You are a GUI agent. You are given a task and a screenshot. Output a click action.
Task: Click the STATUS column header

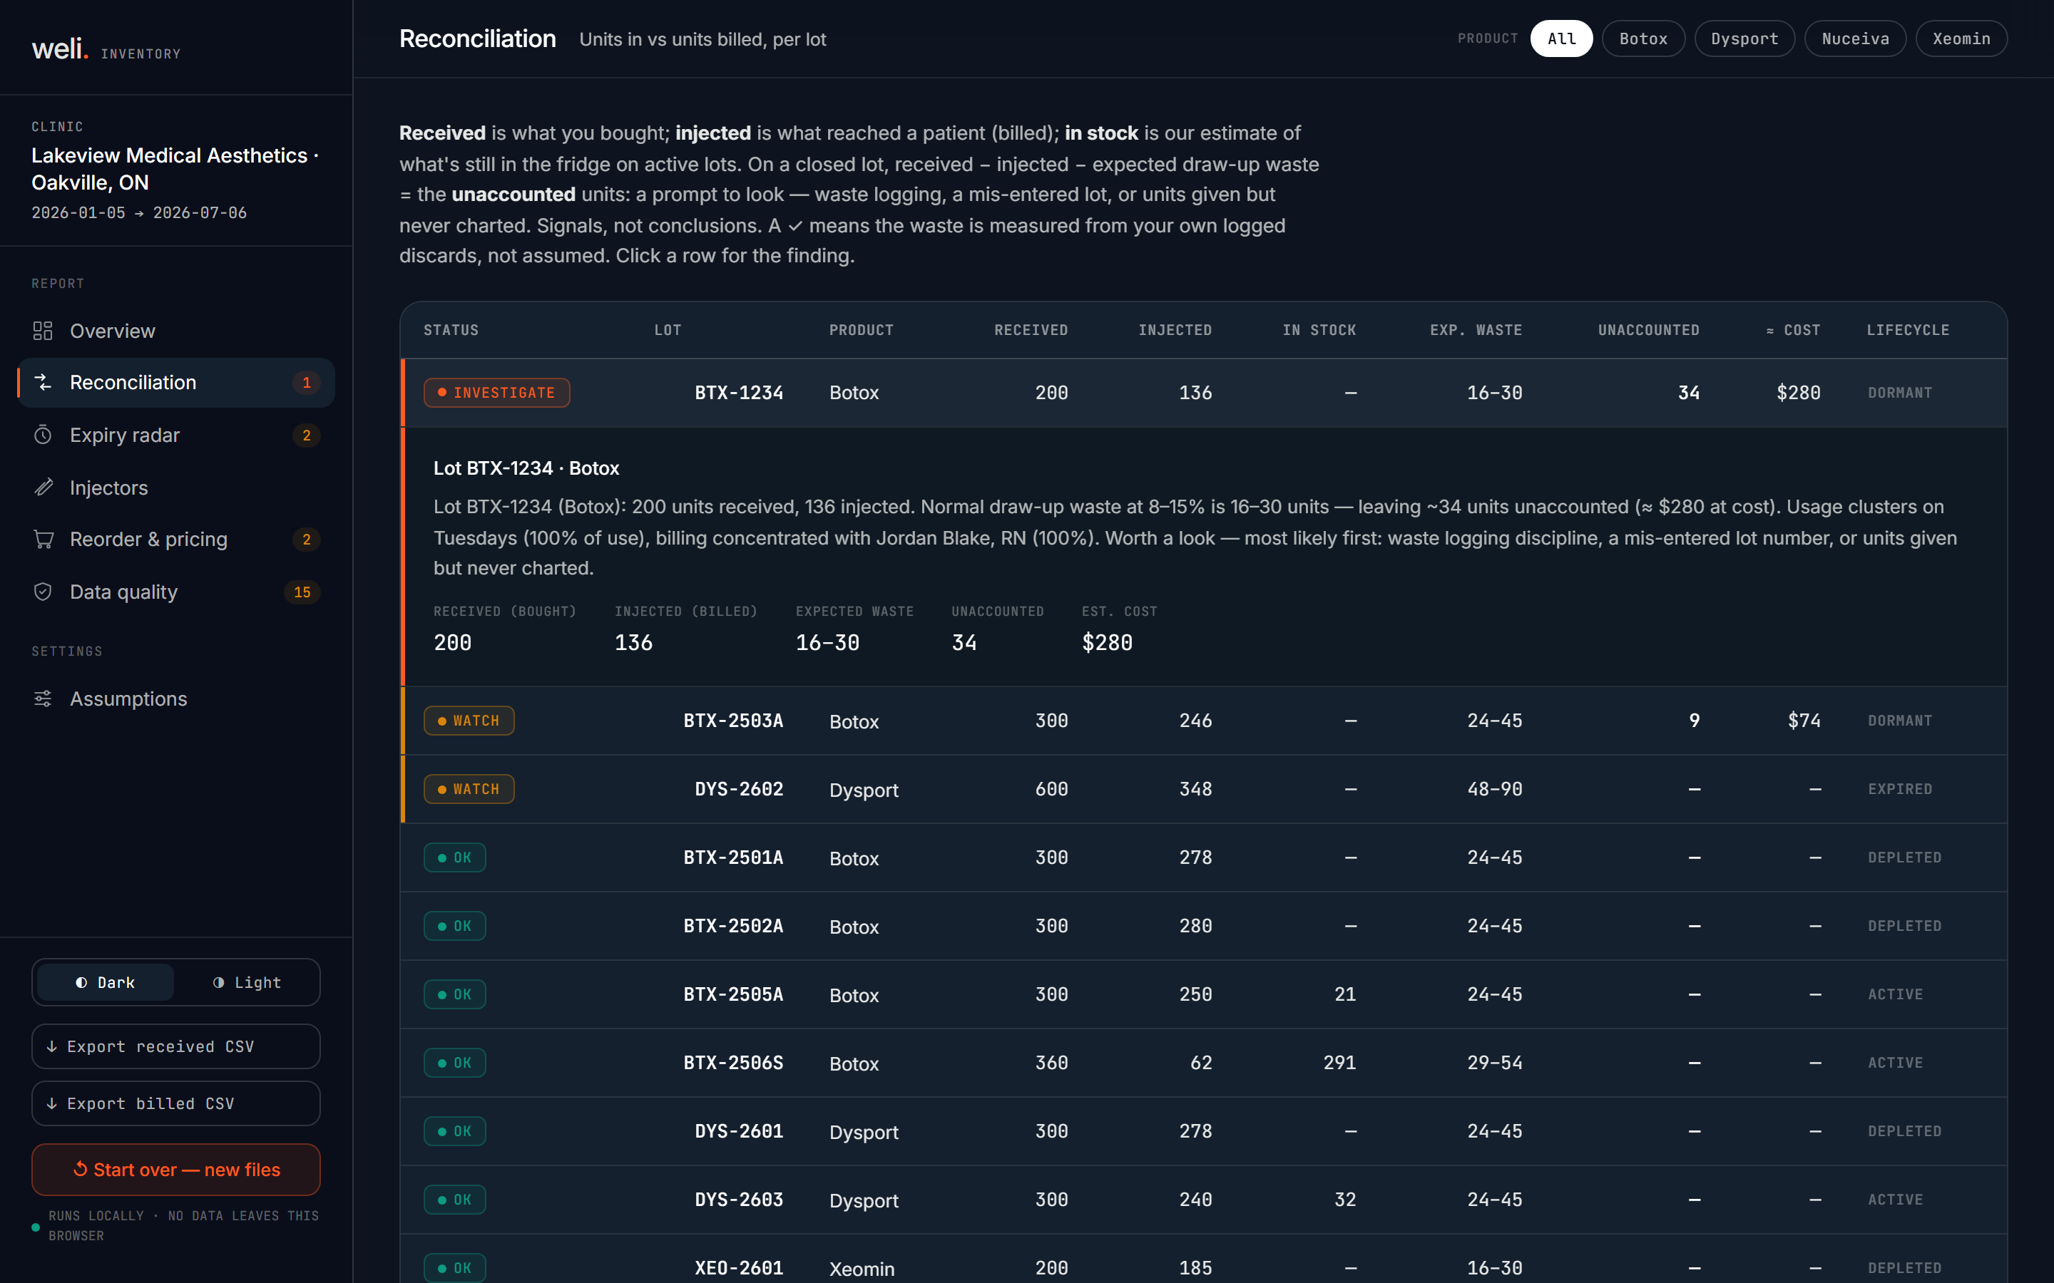point(451,330)
